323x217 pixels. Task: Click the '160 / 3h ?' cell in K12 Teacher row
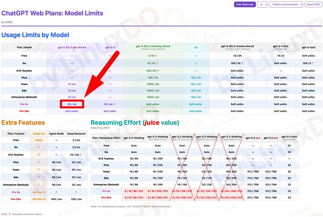coord(153,71)
